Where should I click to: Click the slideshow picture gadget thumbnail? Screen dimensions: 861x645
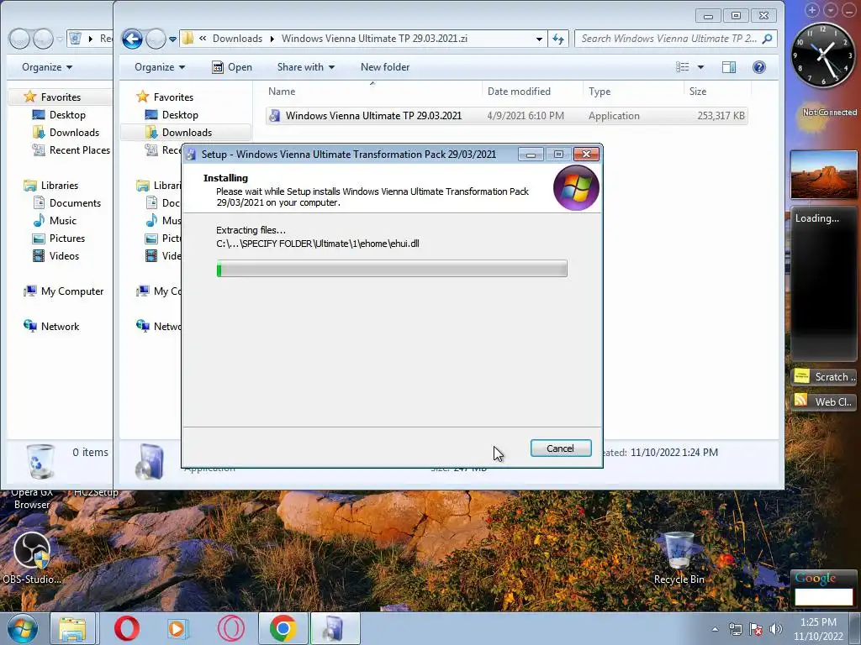click(822, 175)
